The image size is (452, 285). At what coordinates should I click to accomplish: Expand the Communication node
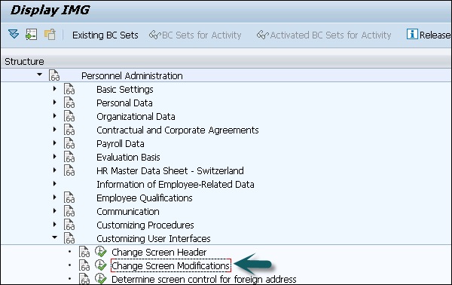(x=54, y=211)
